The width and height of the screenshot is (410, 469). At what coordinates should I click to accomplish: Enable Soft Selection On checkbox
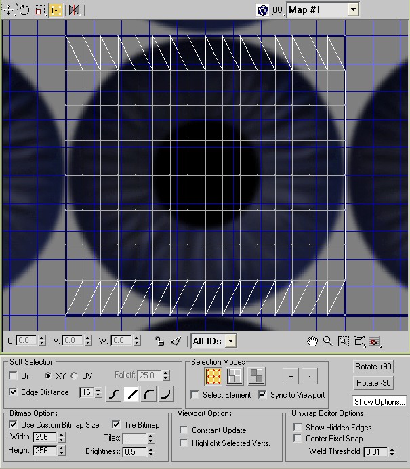[13, 375]
